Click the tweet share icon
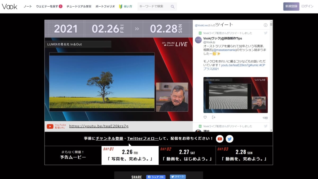This screenshot has height=179, width=318. pyautogui.click(x=214, y=117)
